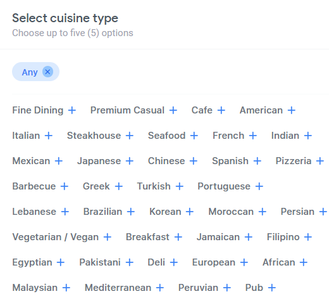Click the Any selected chip label
This screenshot has width=329, height=308.
pyautogui.click(x=30, y=72)
